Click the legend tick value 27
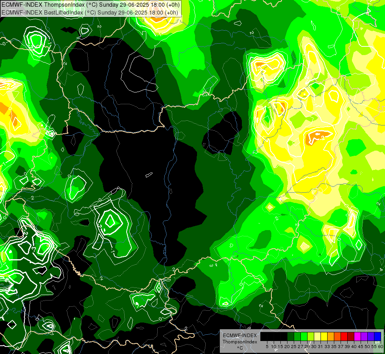The image size is (385, 354). (x=300, y=347)
